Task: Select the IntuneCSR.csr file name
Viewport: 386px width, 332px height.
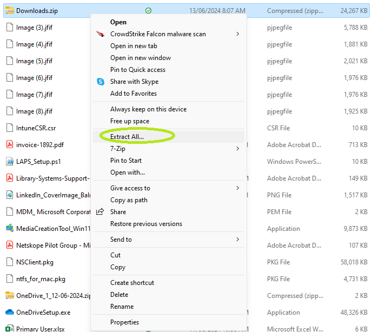Action: [x=36, y=128]
